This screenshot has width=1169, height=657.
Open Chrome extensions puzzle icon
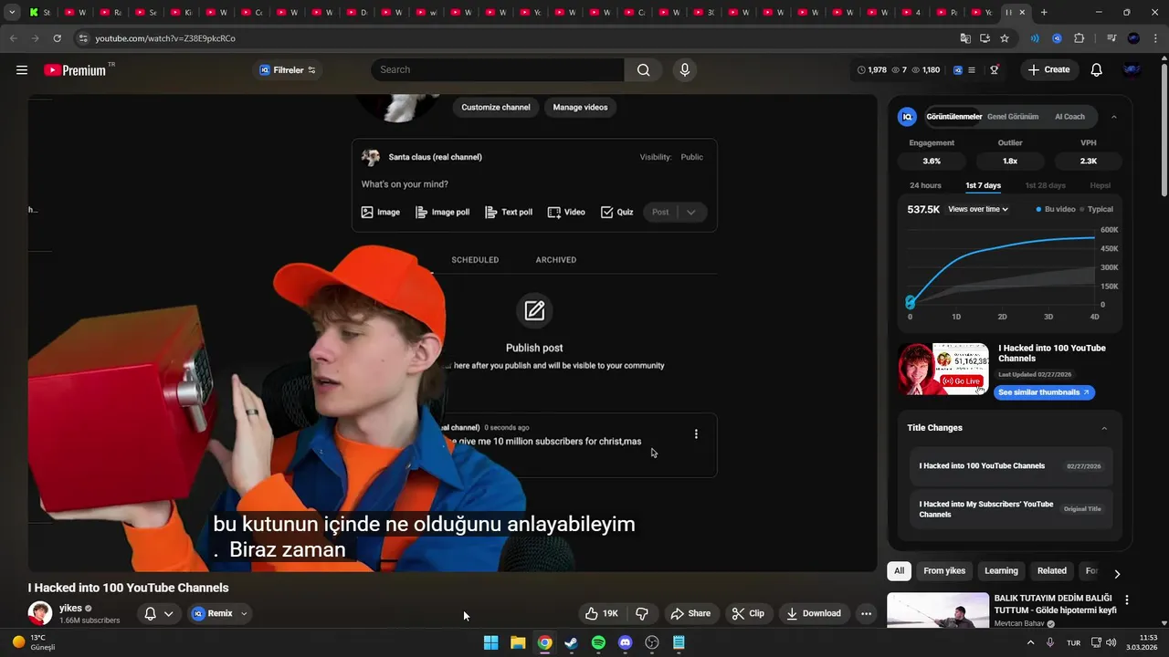click(x=1079, y=38)
